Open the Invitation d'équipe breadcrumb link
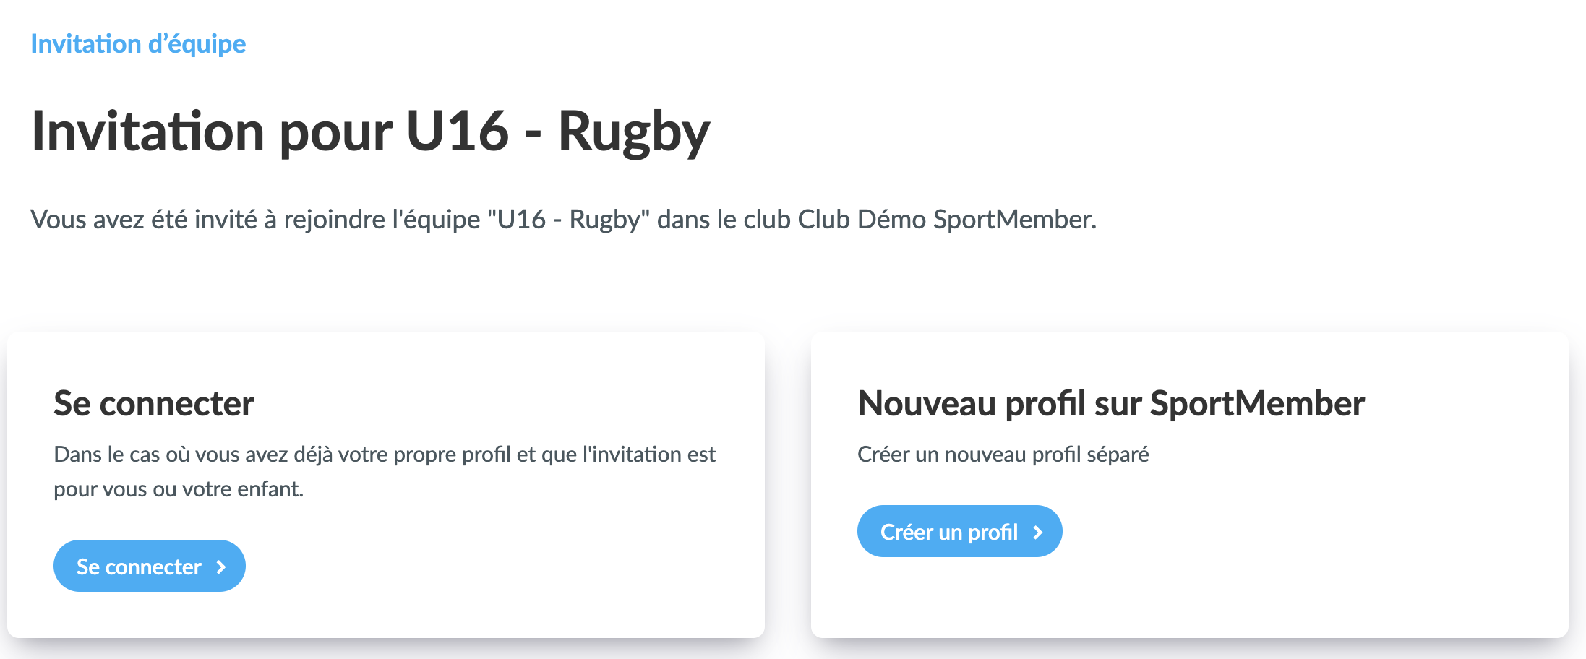 [138, 44]
